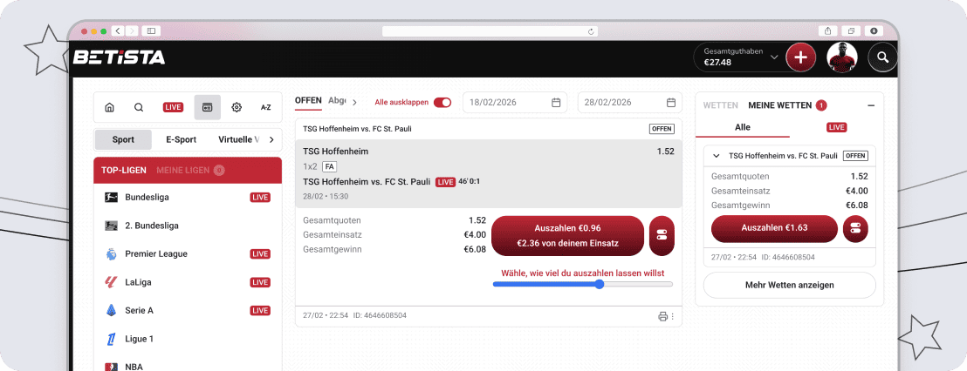The height and width of the screenshot is (371, 967).
Task: Click TSG Hoffenheim vs. FC St. Pauli header
Action: click(358, 129)
